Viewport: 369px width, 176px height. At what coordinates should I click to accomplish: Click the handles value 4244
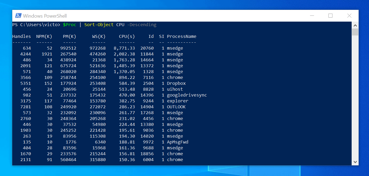tap(26, 54)
